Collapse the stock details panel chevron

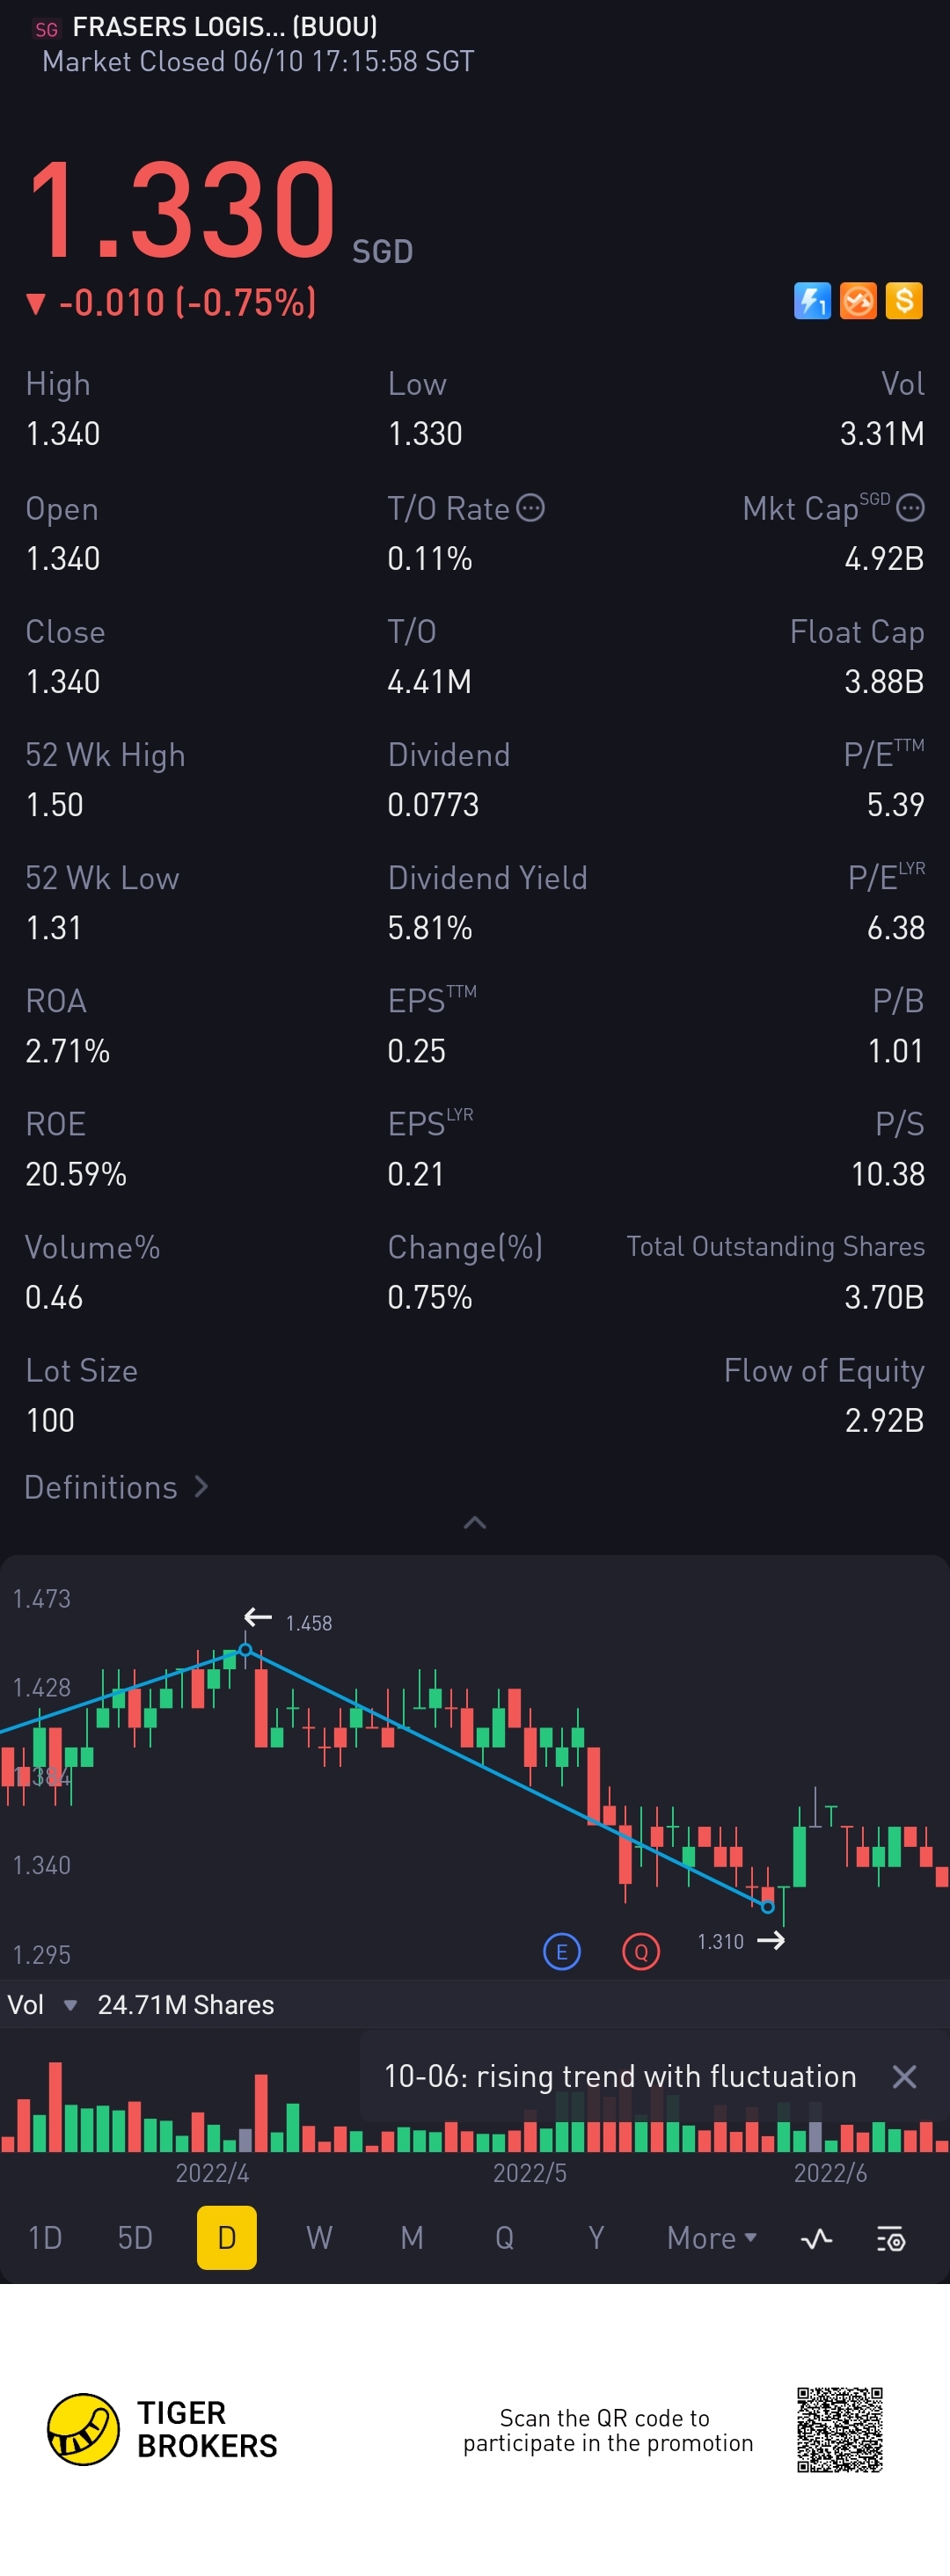(475, 1522)
